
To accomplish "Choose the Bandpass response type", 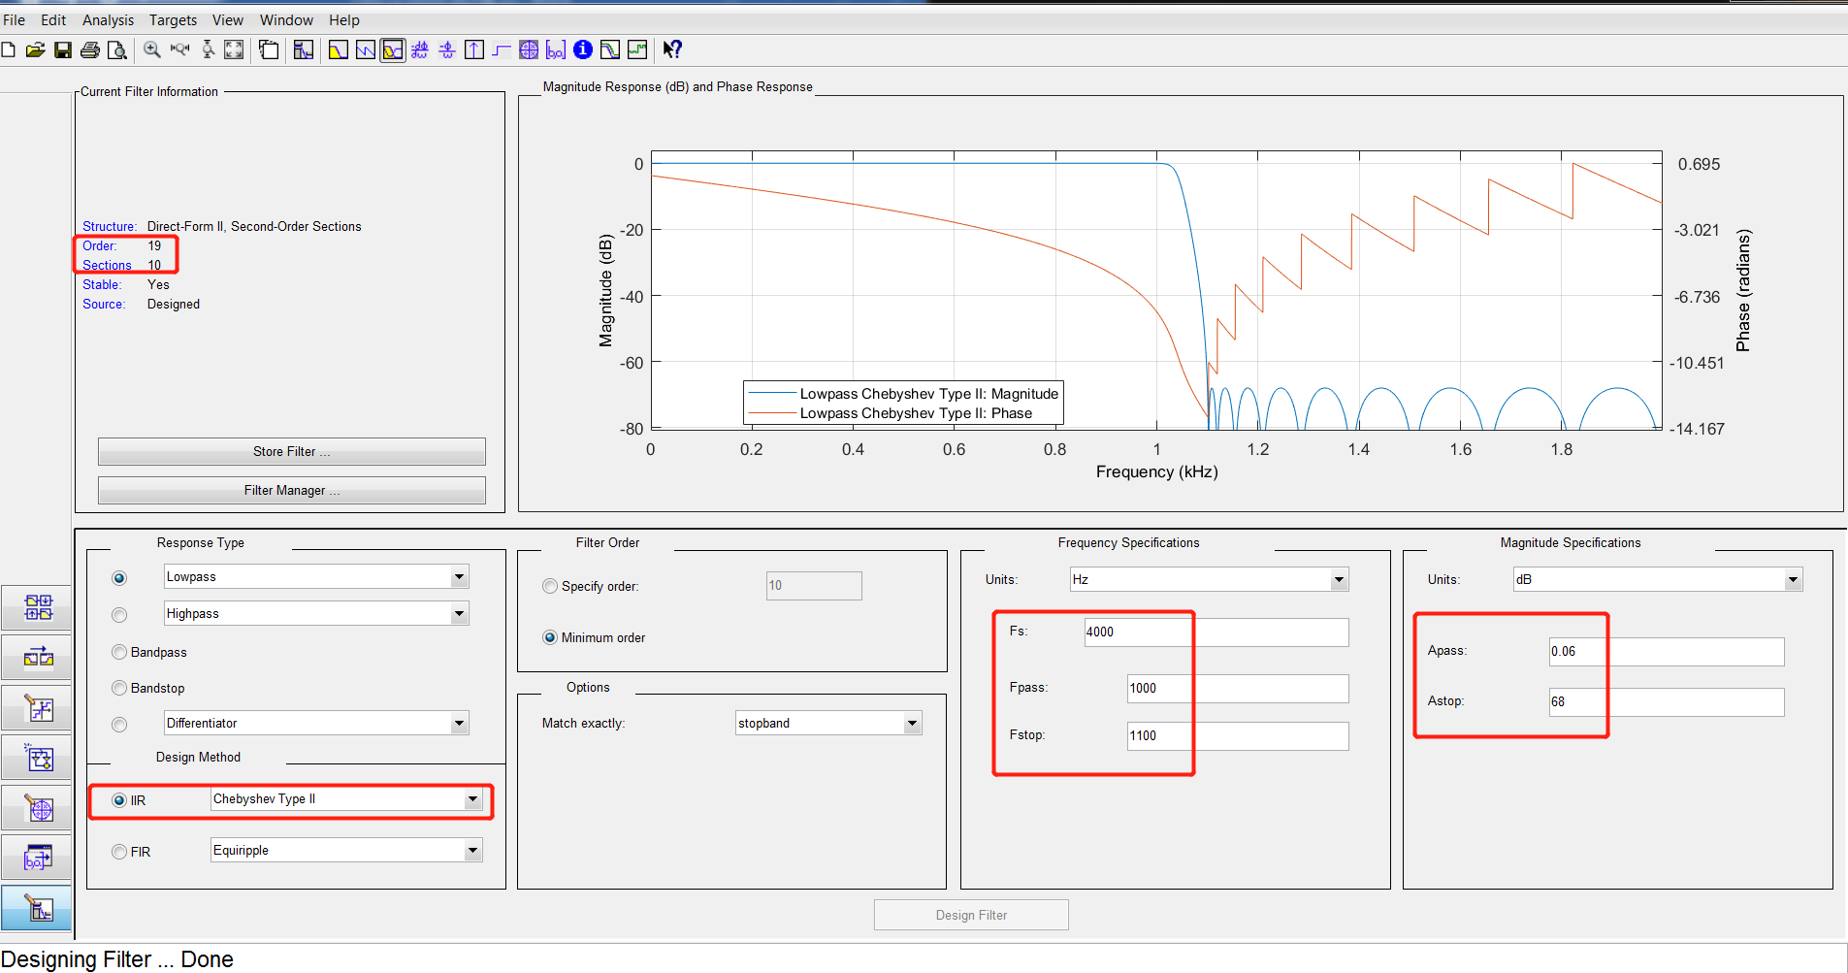I will click(x=119, y=652).
